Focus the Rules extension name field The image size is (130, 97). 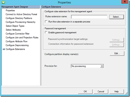pos(89,17)
